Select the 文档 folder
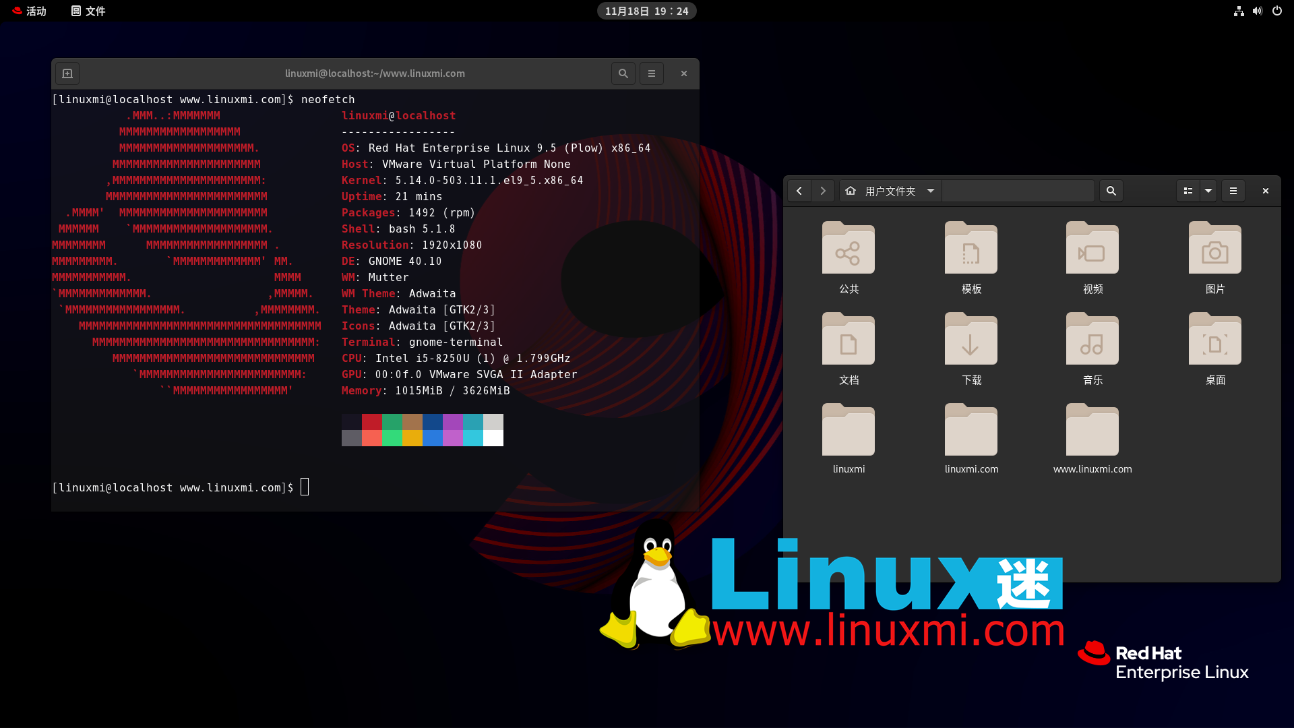Screen dimensions: 1294x728 tap(849, 348)
